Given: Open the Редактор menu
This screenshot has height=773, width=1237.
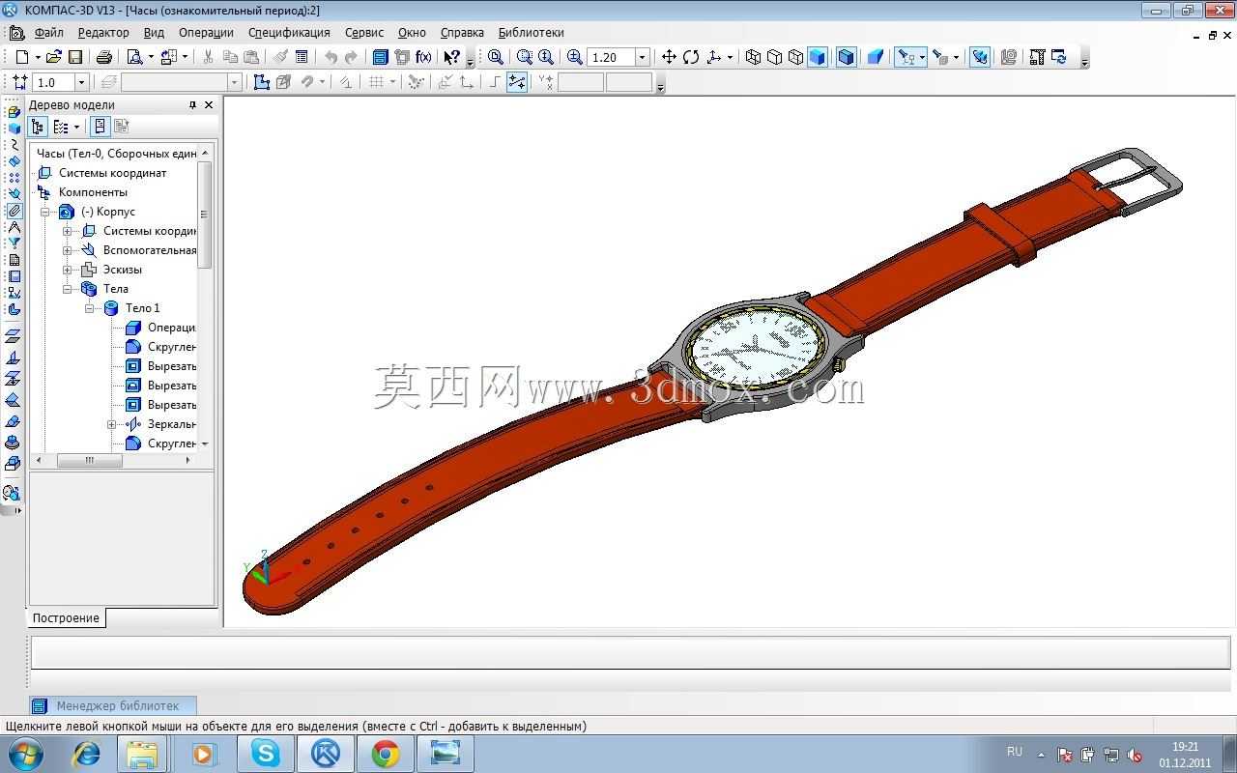Looking at the screenshot, I should 103,33.
